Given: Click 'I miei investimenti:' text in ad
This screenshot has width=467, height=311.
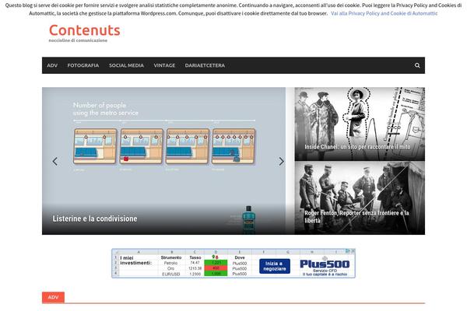Looking at the screenshot, I should pyautogui.click(x=135, y=260).
